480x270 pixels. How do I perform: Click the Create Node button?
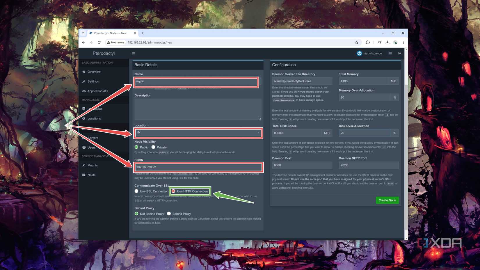click(x=387, y=200)
